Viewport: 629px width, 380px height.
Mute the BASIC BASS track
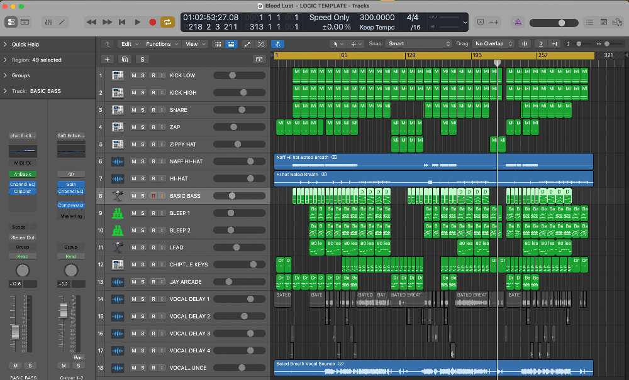tap(134, 196)
